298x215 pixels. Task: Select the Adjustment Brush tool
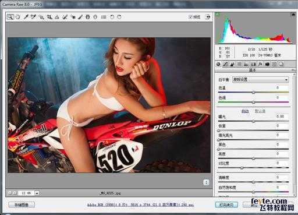coord(80,17)
